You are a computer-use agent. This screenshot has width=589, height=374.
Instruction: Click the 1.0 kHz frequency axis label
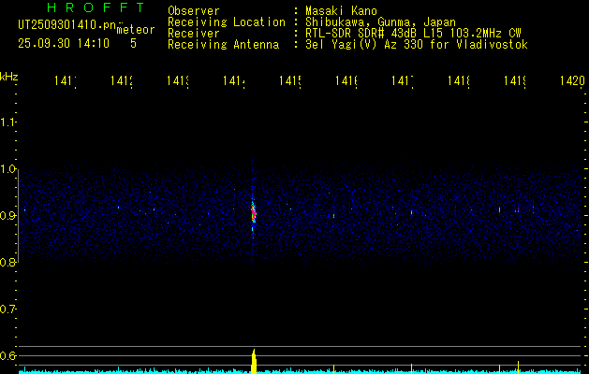(8, 169)
